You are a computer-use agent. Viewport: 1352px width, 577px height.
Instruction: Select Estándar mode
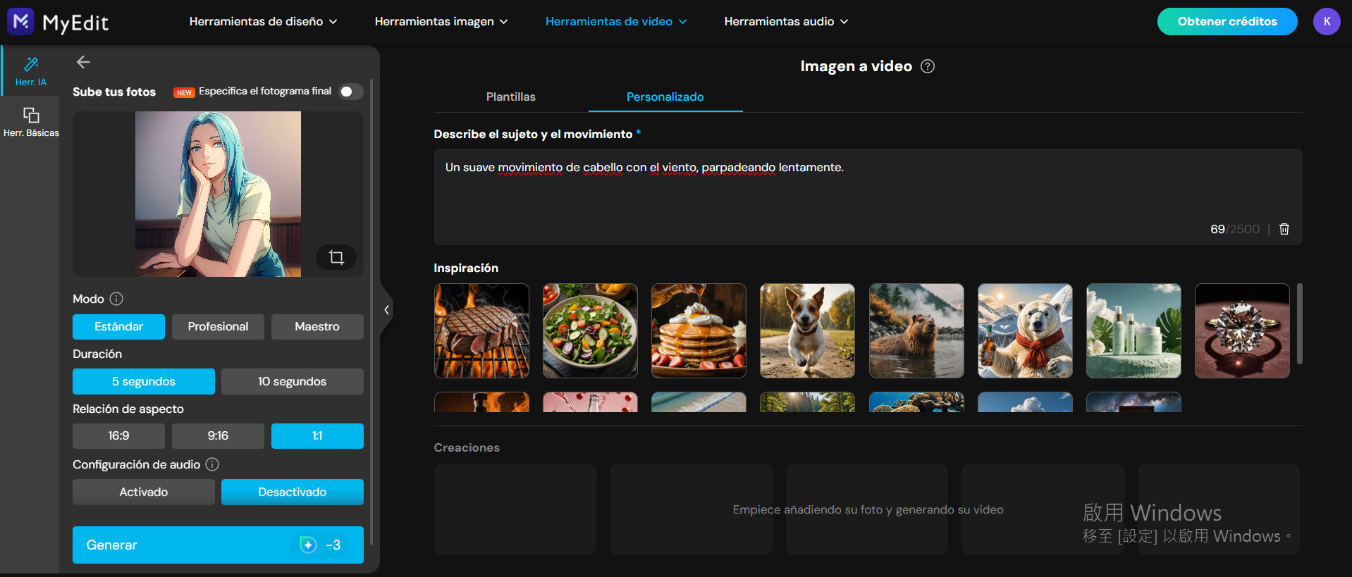pyautogui.click(x=118, y=327)
